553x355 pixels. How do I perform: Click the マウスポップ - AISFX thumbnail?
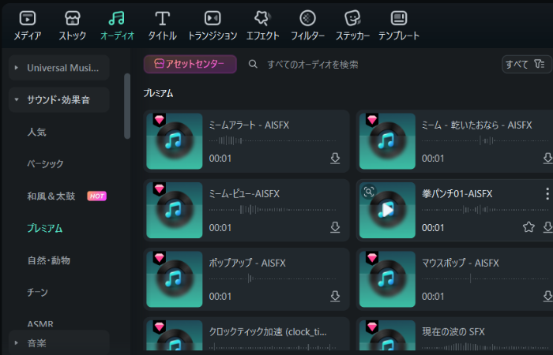[387, 279]
